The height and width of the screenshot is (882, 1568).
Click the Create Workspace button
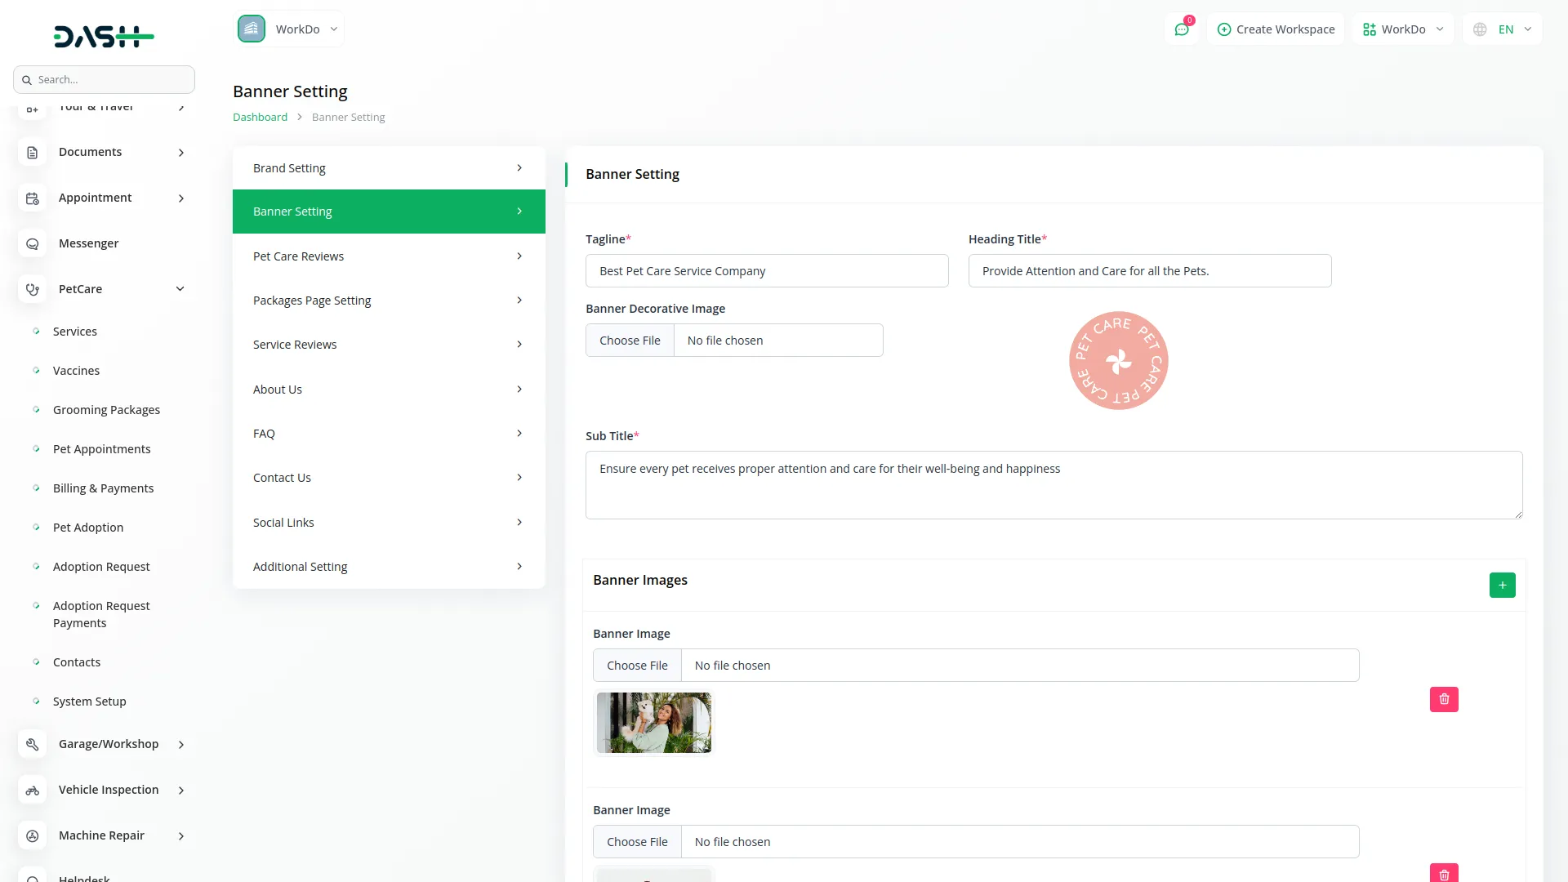[1276, 29]
